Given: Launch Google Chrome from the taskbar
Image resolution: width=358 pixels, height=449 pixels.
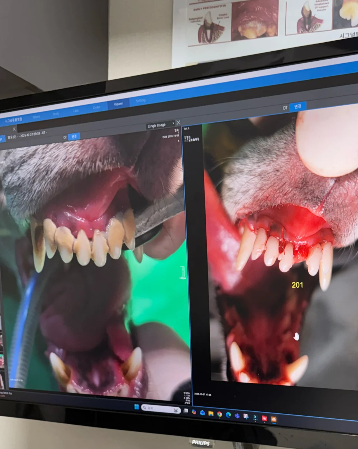Looking at the screenshot, I should coord(220,414).
